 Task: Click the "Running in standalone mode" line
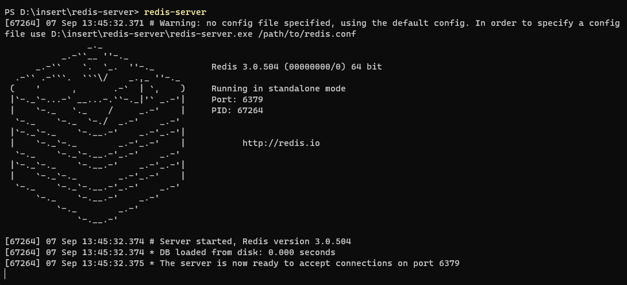point(279,88)
